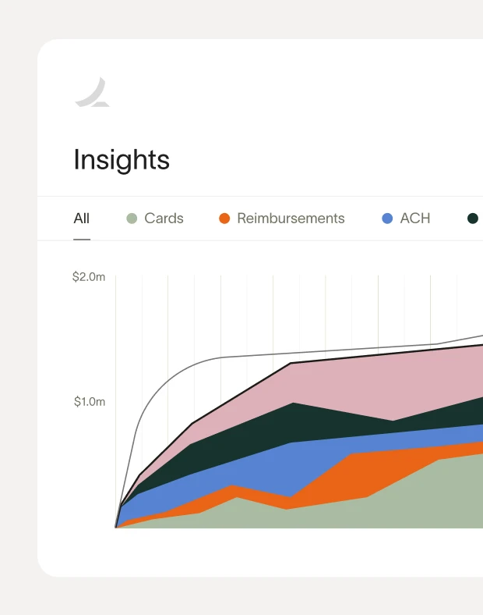Image resolution: width=483 pixels, height=615 pixels.
Task: Click the orange dot beside Reimbursements
Action: 224,219
